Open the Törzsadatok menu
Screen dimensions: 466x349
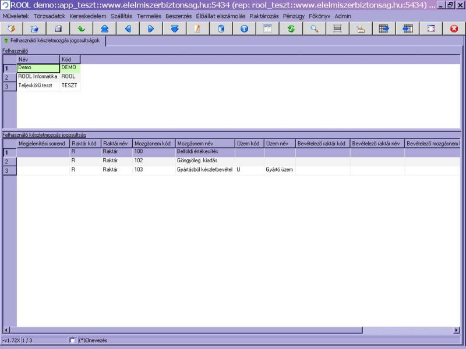point(50,16)
